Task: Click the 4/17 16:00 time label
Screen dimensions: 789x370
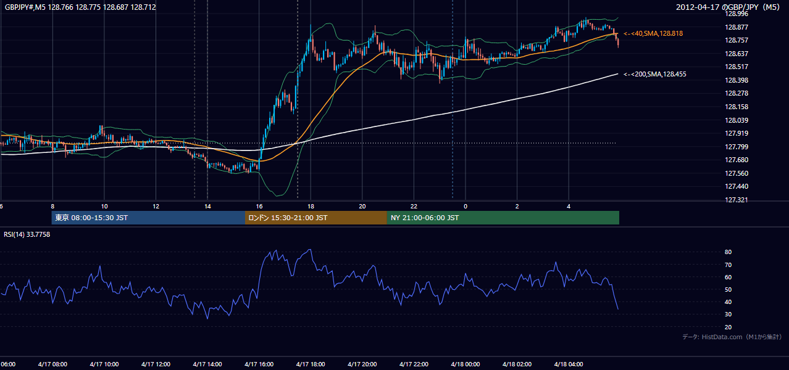Action: click(x=259, y=364)
